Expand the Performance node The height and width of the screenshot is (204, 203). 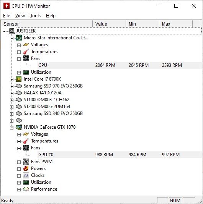coord(19,189)
